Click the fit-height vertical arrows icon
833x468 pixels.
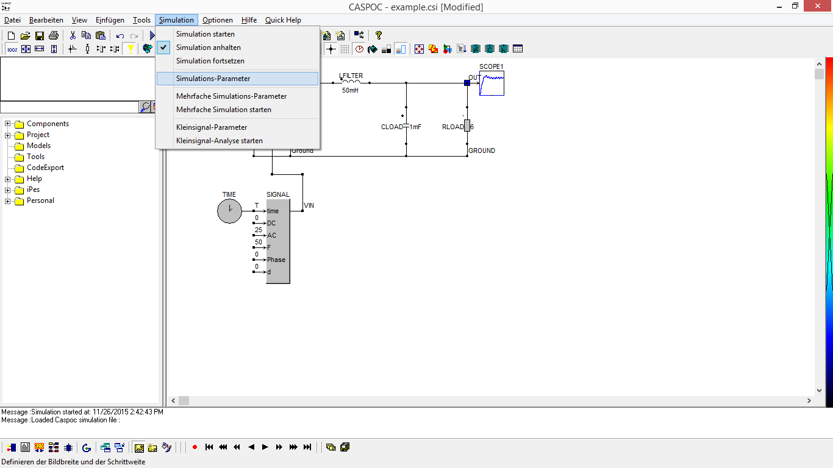pos(54,49)
